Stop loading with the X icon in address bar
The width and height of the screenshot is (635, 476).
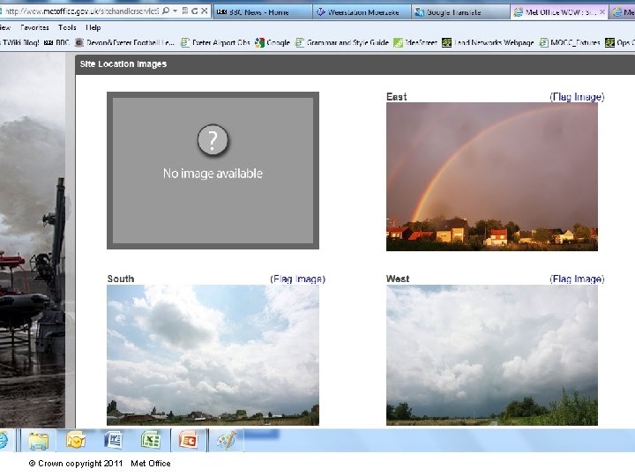(205, 11)
